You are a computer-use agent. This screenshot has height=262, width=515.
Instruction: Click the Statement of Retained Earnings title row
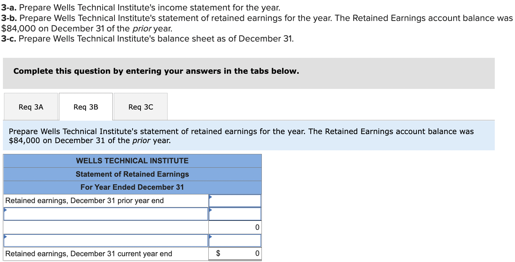click(x=132, y=174)
